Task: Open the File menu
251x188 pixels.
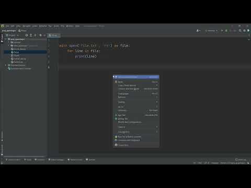Action: point(7,26)
